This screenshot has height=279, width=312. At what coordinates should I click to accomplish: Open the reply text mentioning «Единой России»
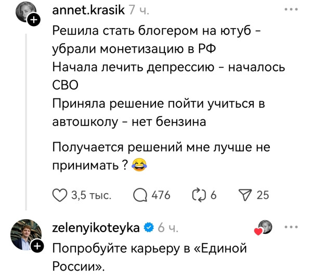pyautogui.click(x=149, y=257)
